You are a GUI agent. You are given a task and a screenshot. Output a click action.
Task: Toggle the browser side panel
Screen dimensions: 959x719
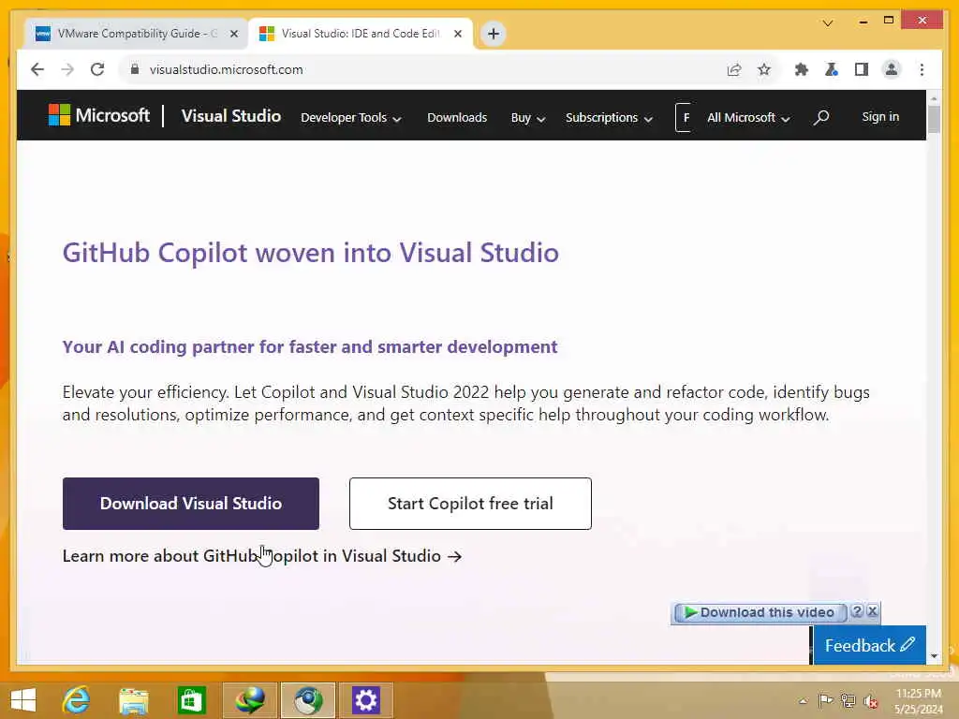tap(862, 69)
